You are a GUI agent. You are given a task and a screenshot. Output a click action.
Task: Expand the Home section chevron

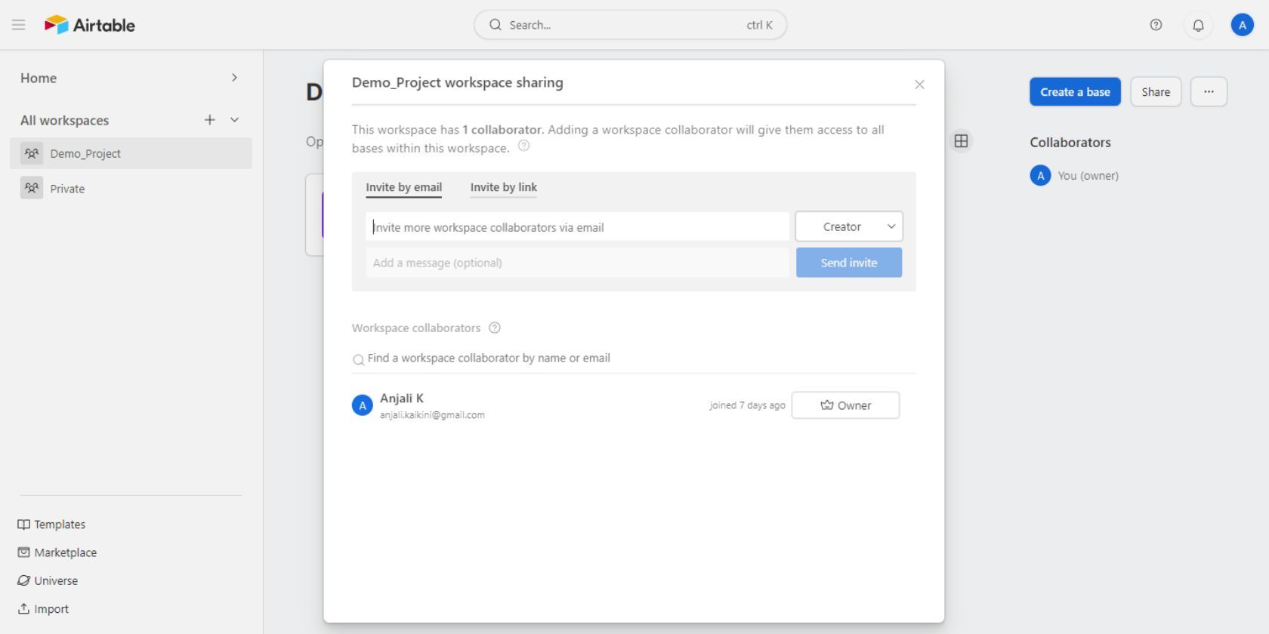click(234, 78)
